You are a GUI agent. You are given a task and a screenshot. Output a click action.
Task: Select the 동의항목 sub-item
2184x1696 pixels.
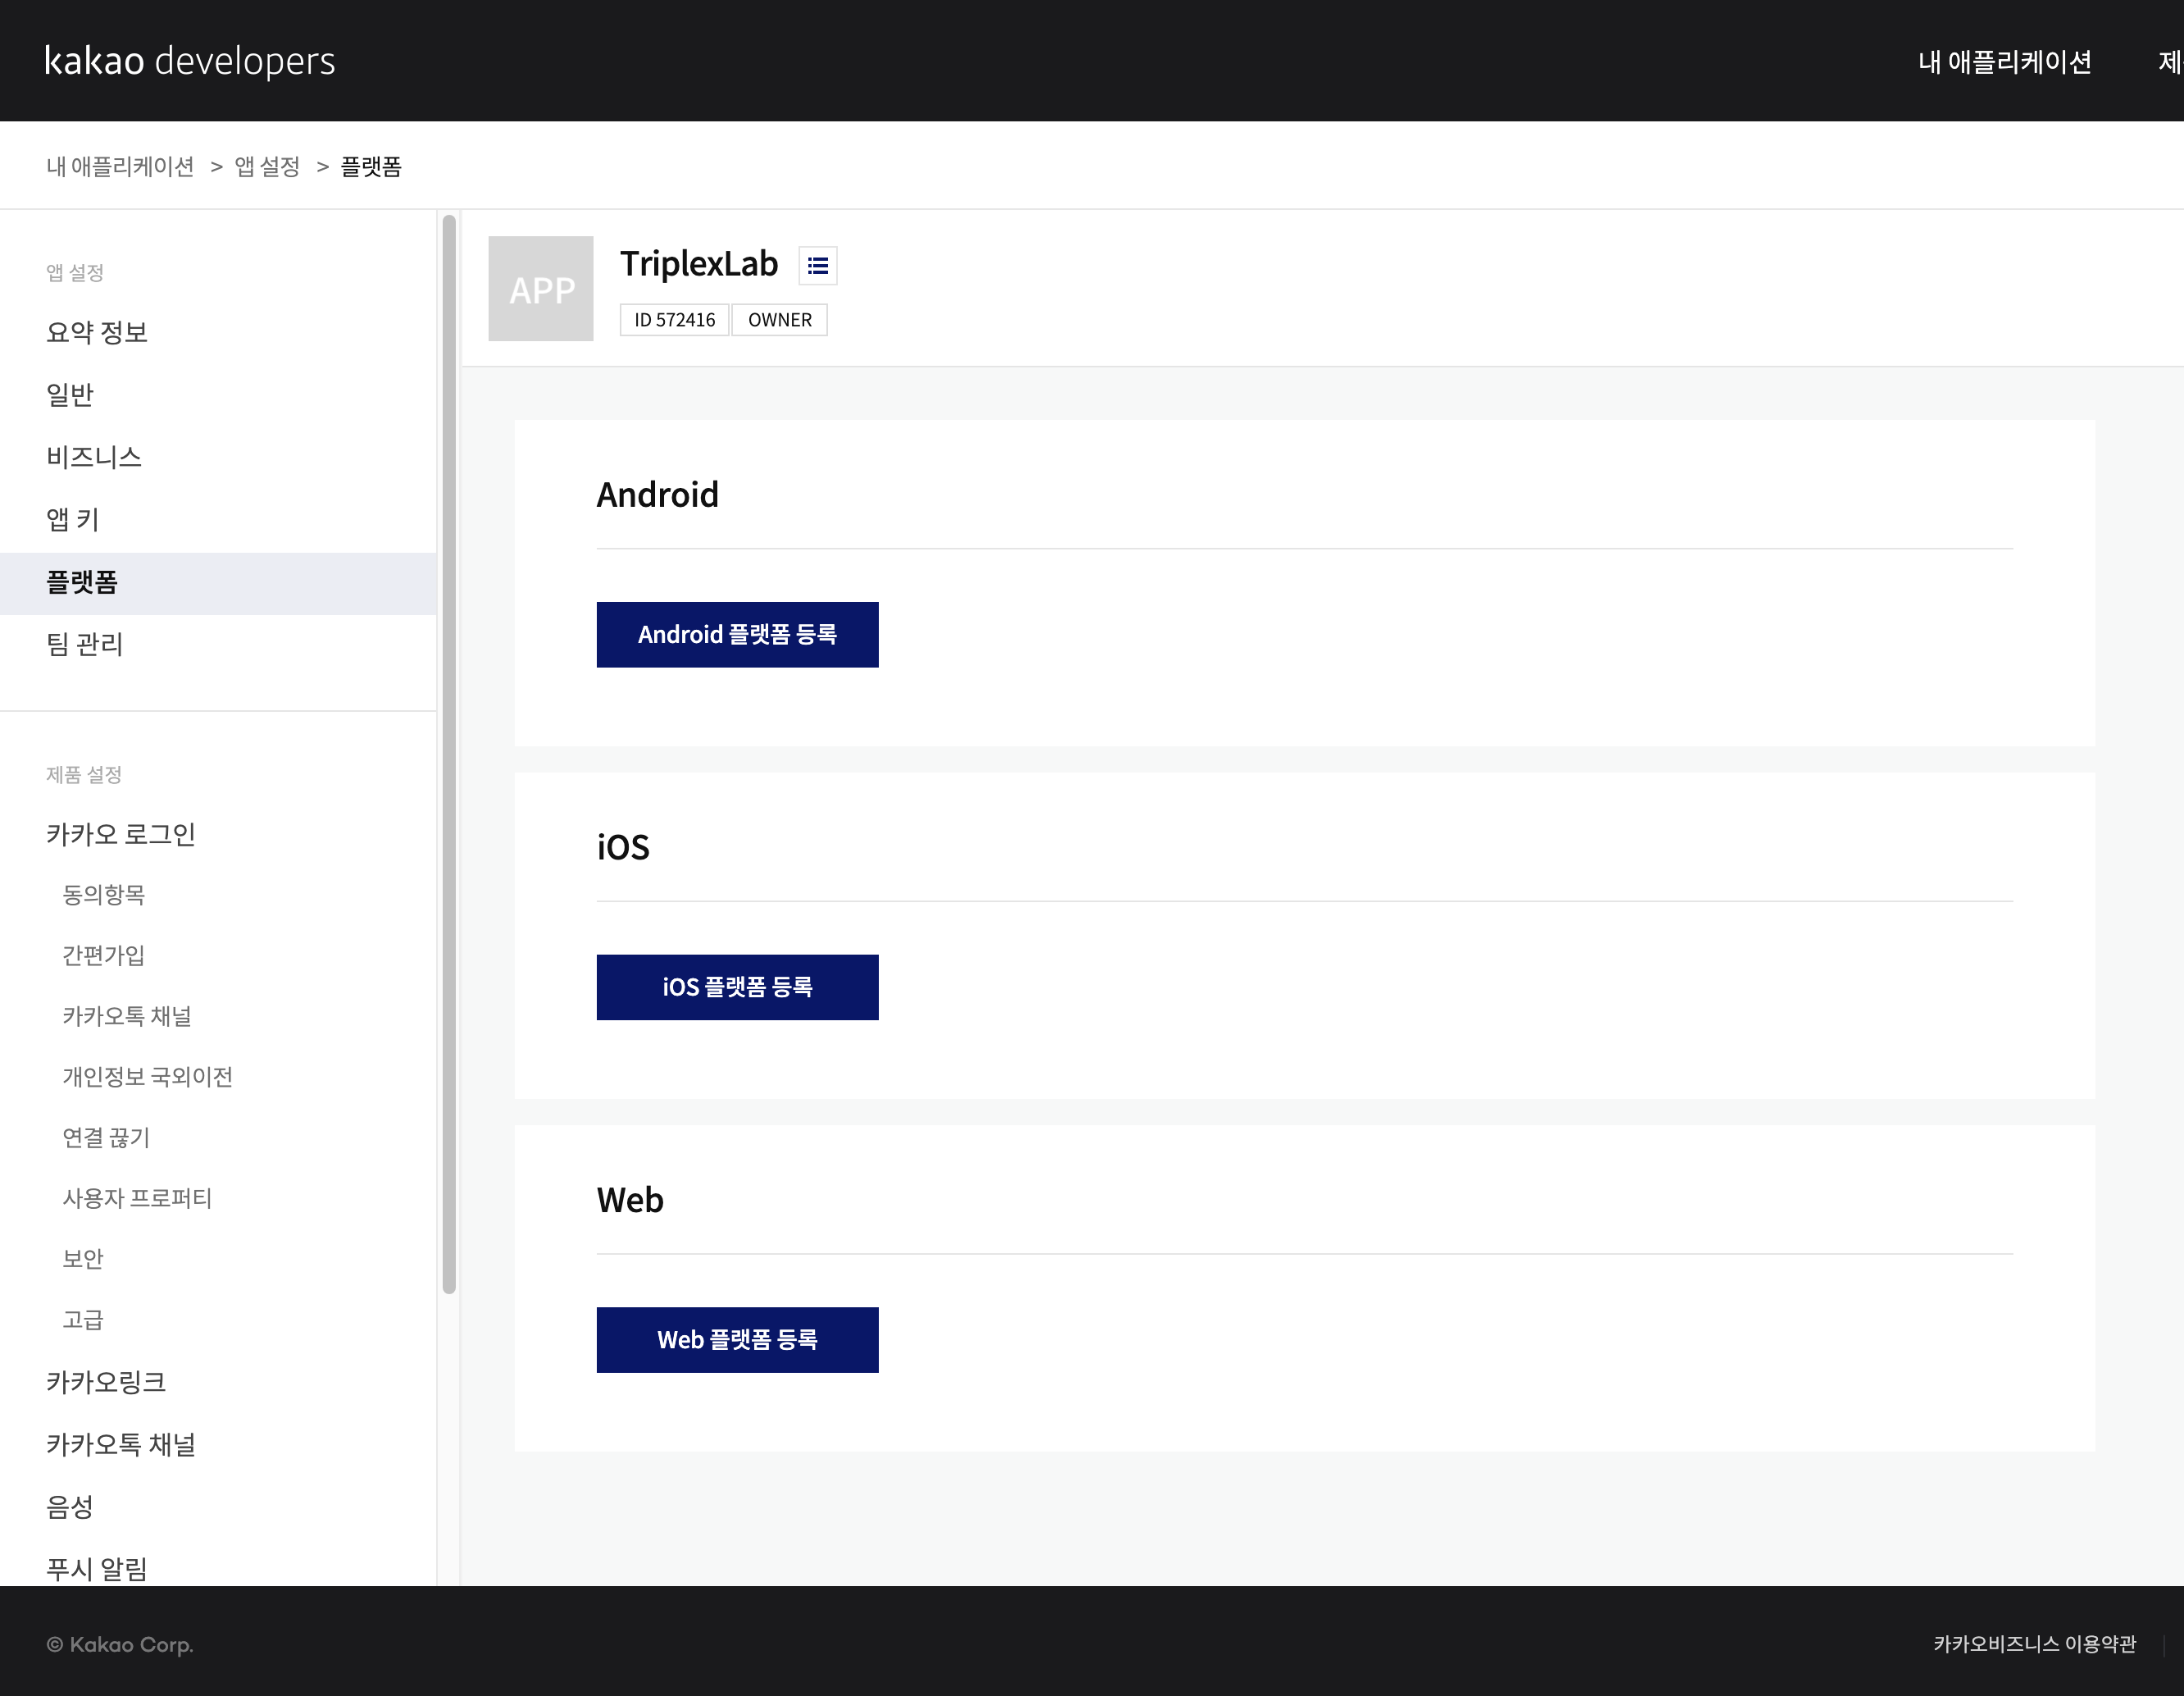click(x=104, y=895)
